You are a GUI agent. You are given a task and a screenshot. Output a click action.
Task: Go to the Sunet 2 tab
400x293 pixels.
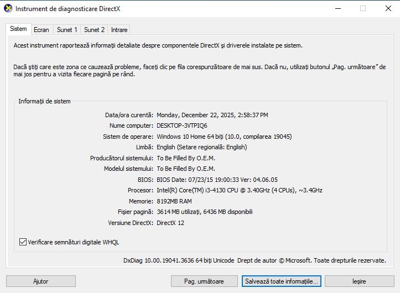[x=95, y=30]
